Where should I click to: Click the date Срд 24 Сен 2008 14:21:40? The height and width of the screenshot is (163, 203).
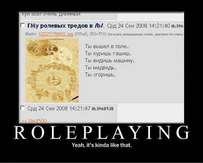tap(138, 26)
